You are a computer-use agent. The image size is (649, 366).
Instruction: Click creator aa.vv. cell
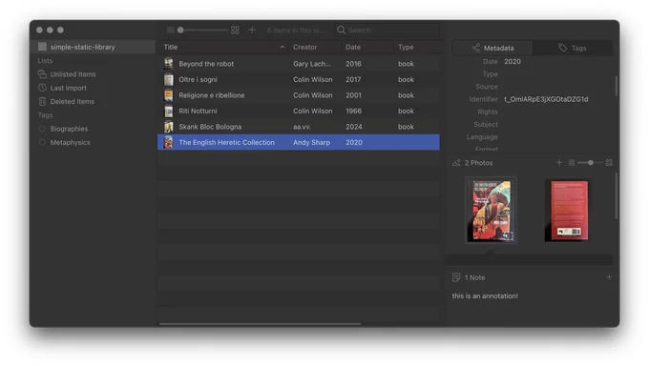pyautogui.click(x=303, y=127)
